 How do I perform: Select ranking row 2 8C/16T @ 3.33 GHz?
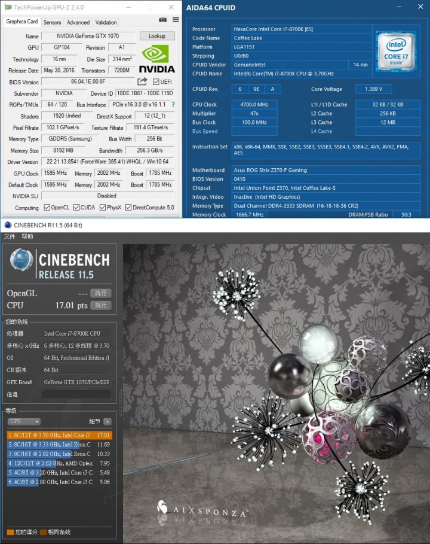click(59, 445)
